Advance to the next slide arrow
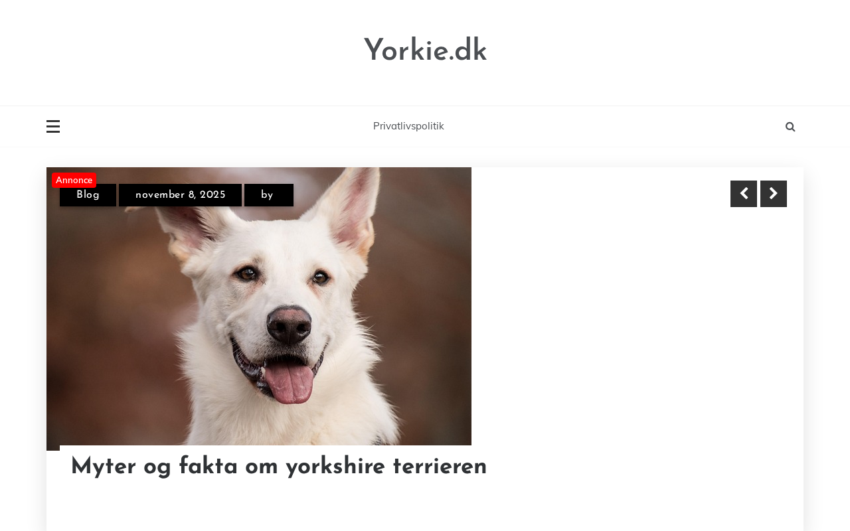Screen dimensions: 850x531 (x=774, y=194)
